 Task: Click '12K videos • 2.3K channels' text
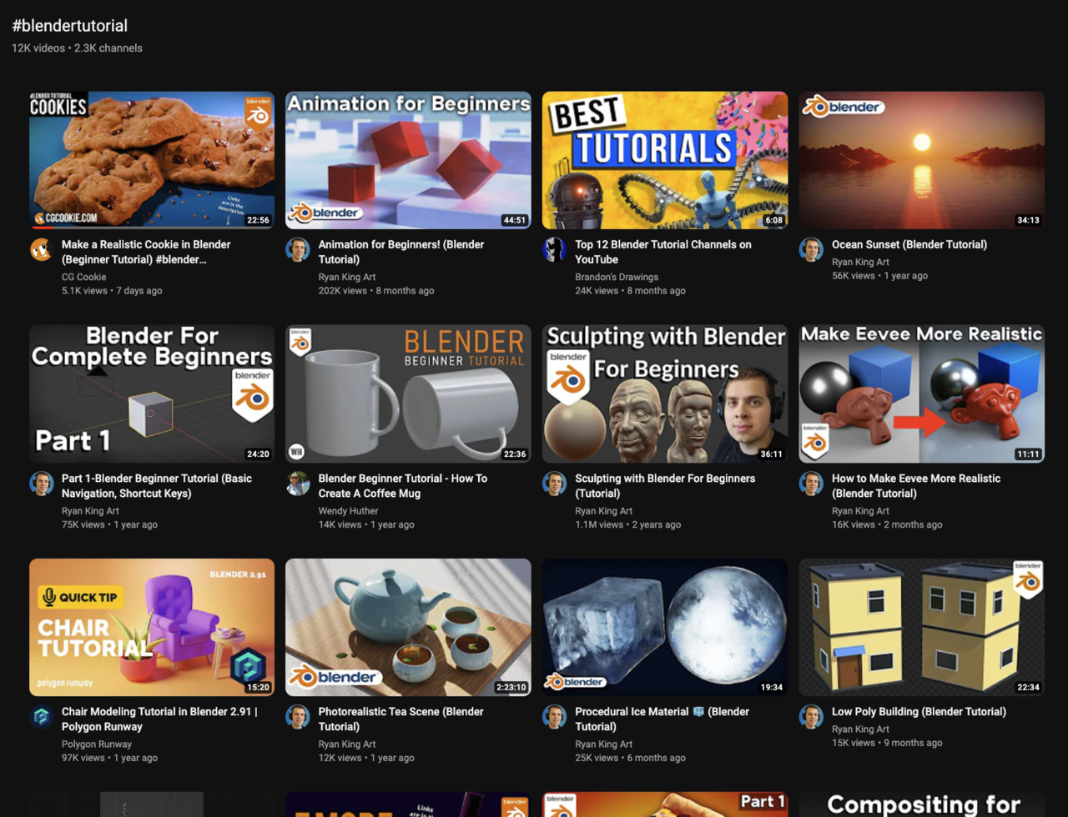coord(77,48)
